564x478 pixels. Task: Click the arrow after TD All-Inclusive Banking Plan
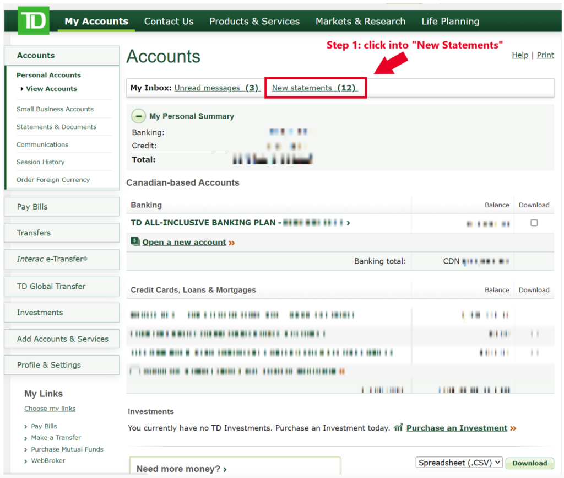click(x=348, y=223)
